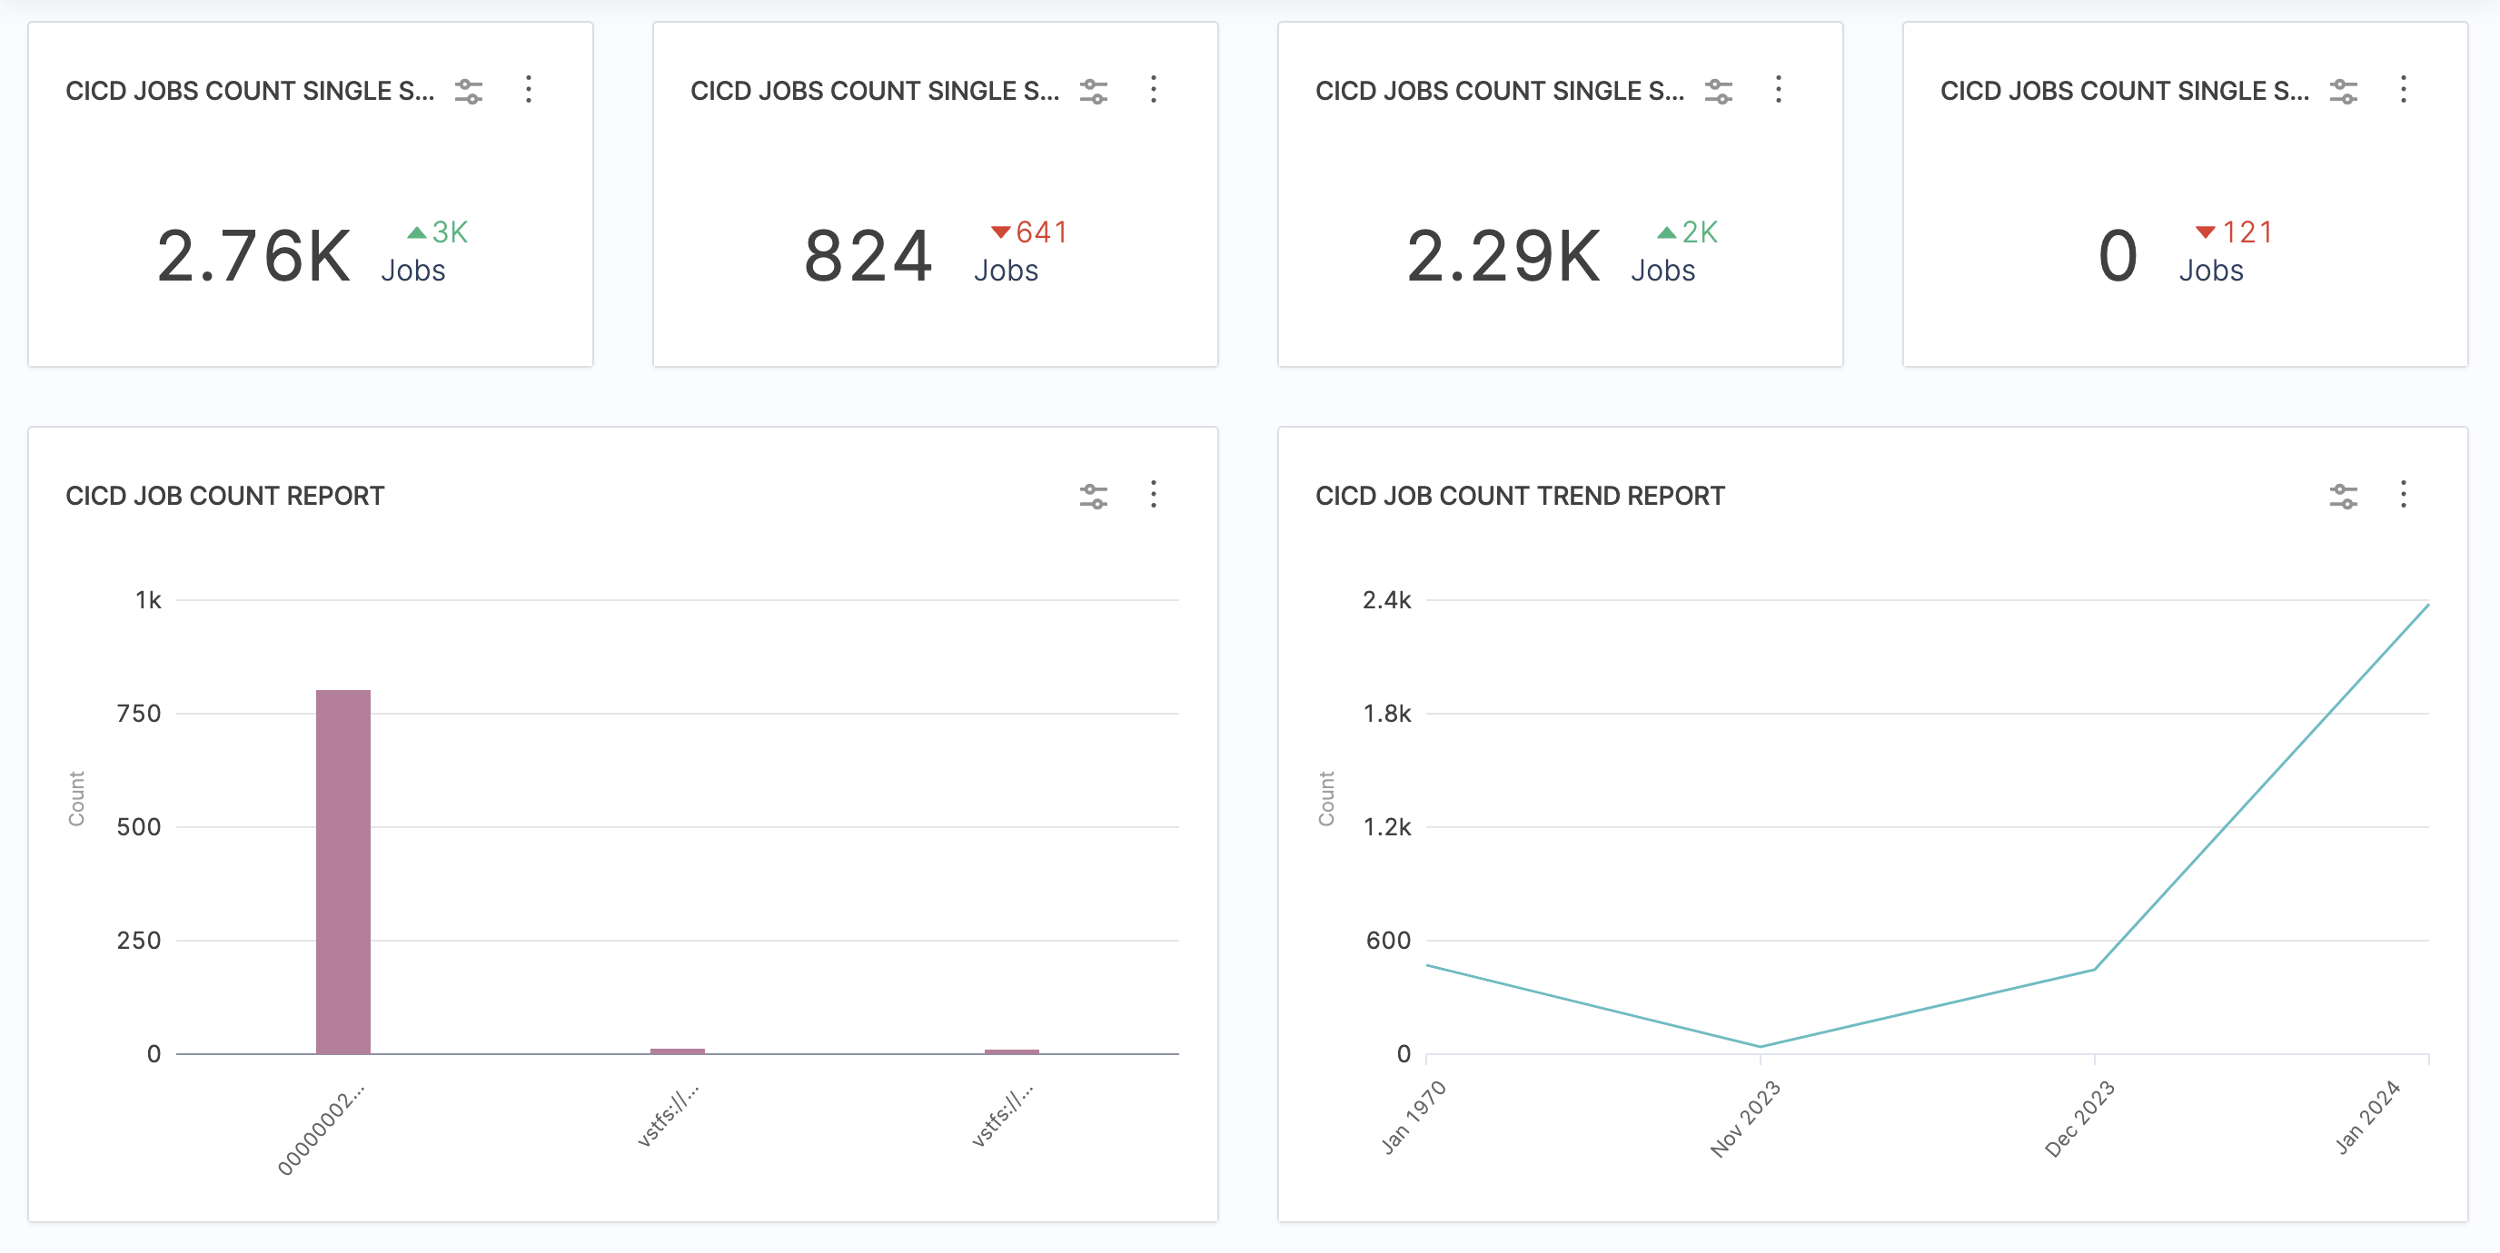
Task: Click the 2.29K jobs count value
Action: click(x=1503, y=257)
